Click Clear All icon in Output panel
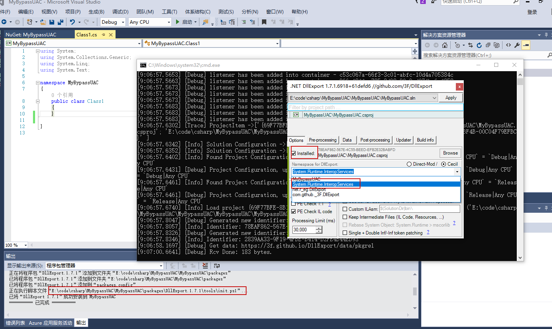The image size is (552, 329). (x=205, y=266)
